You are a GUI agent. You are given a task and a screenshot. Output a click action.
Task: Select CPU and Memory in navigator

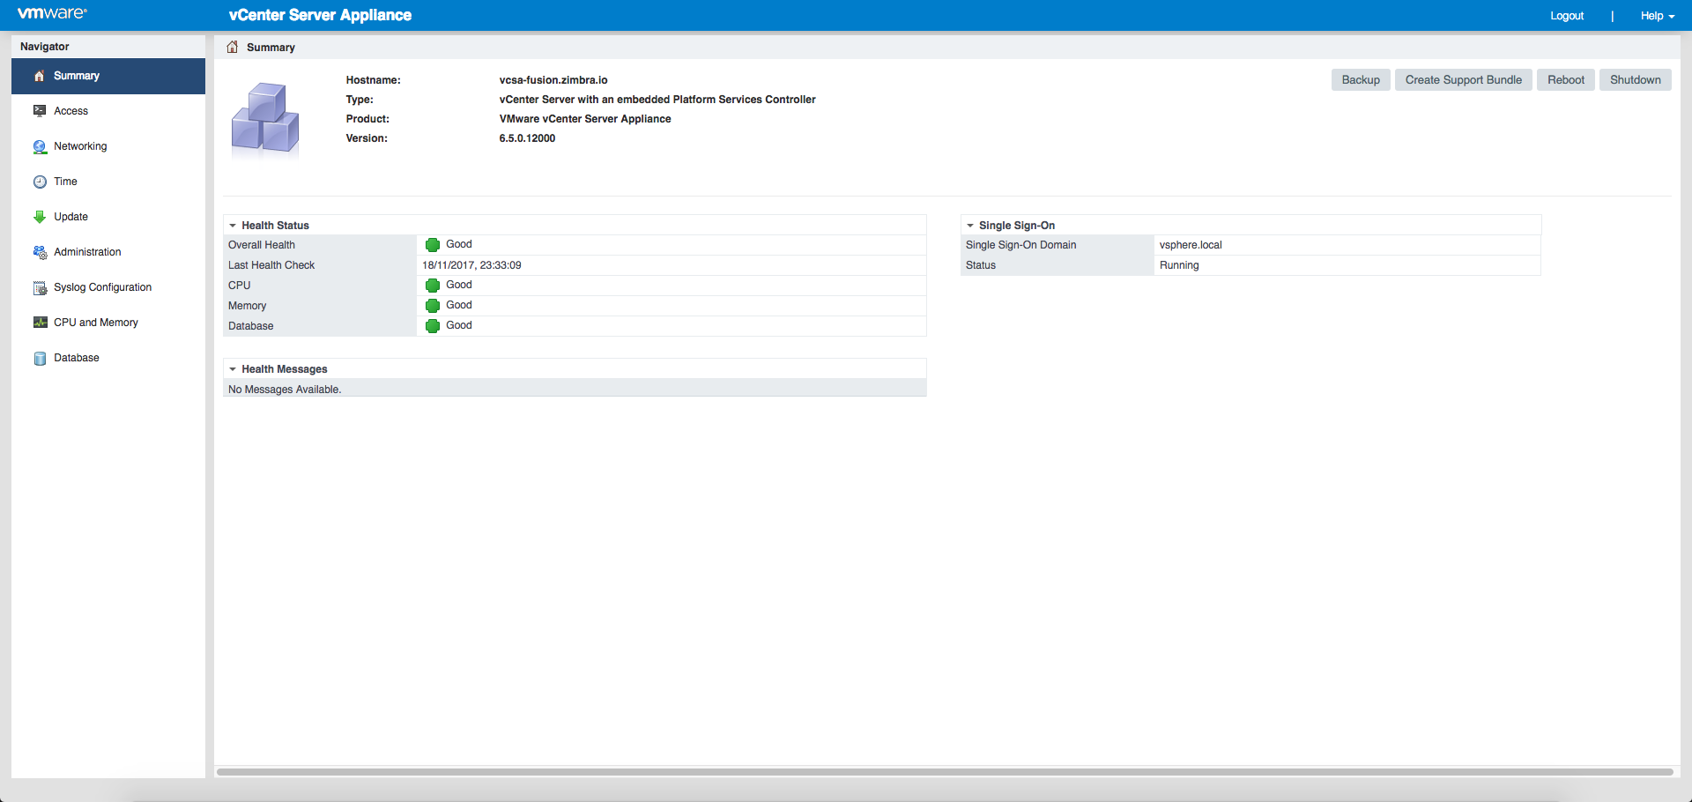tap(108, 323)
